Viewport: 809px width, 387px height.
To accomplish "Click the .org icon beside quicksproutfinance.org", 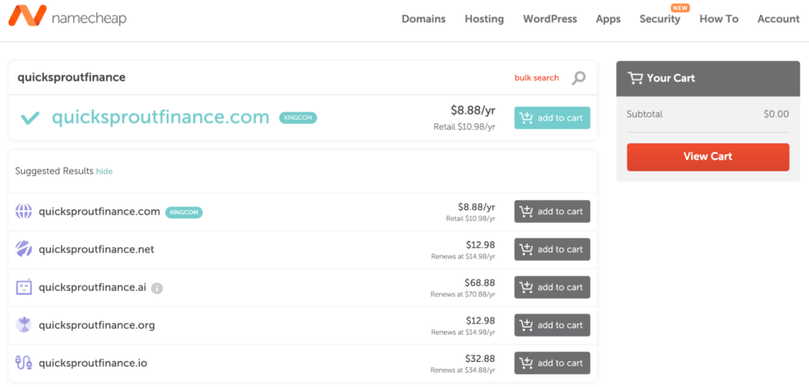I will (x=24, y=325).
